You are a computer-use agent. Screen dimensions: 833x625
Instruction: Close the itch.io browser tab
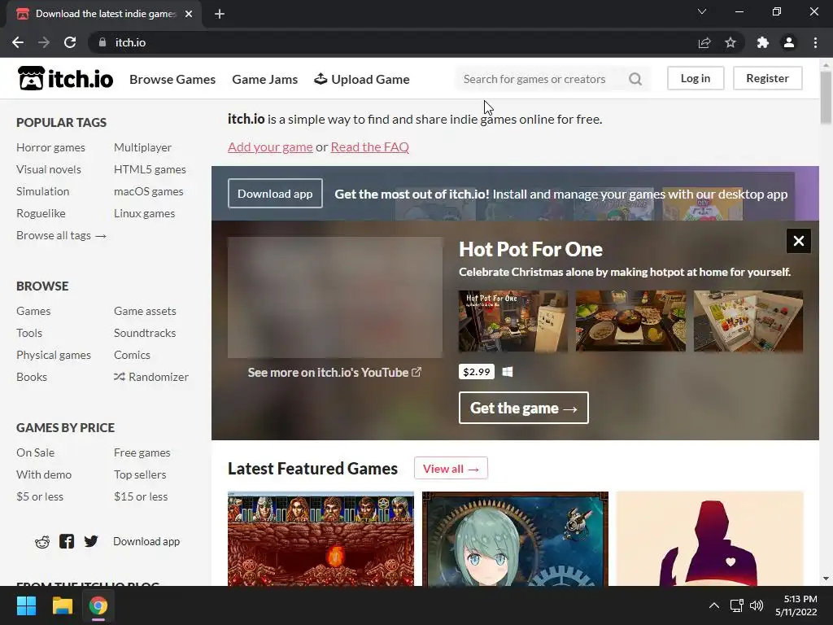click(189, 14)
